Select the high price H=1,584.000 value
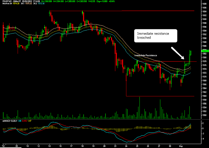This screenshot has height=148, width=209. [x=58, y=1]
